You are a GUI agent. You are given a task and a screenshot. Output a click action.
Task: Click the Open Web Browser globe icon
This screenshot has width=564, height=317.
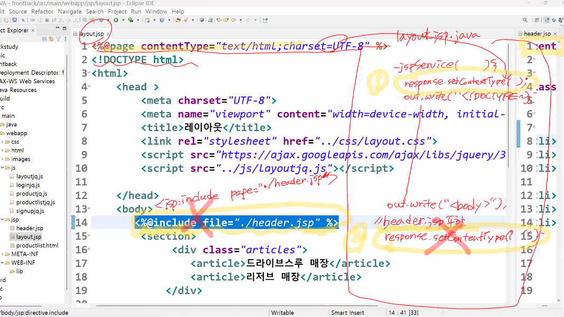click(x=202, y=20)
